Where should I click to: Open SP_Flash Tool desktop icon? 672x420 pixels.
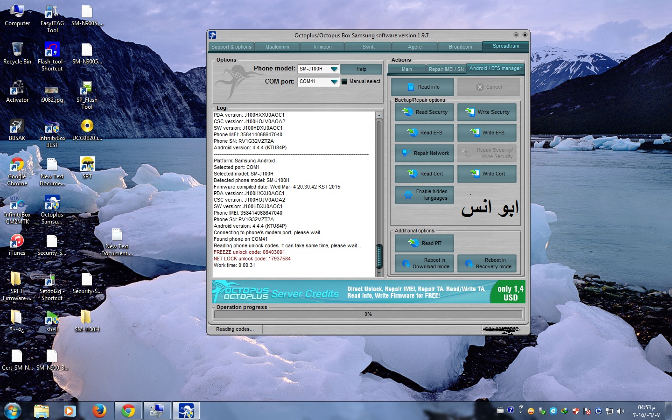(x=87, y=95)
